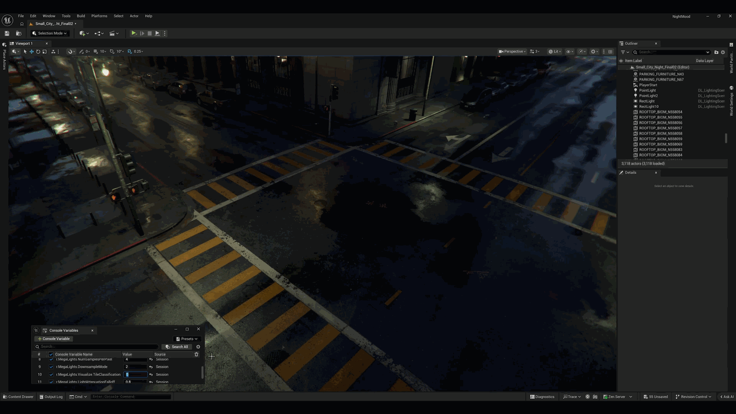Image resolution: width=736 pixels, height=414 pixels.
Task: Toggle the scale snapping 0.25 icon
Action: tap(130, 52)
